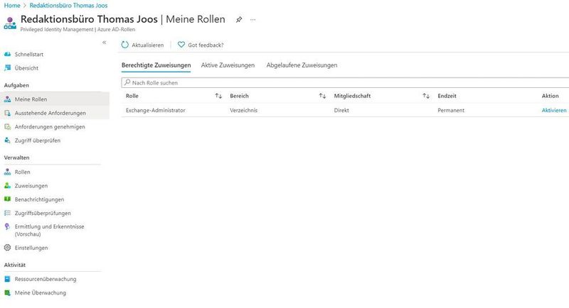Click the heart feedback icon
This screenshot has width=569, height=308.
[x=181, y=45]
